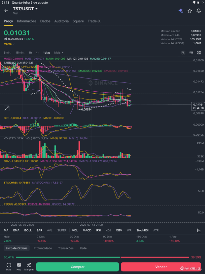Expand the MEME category chevron
Viewport: 205px width, 274px height.
click(x=14, y=44)
